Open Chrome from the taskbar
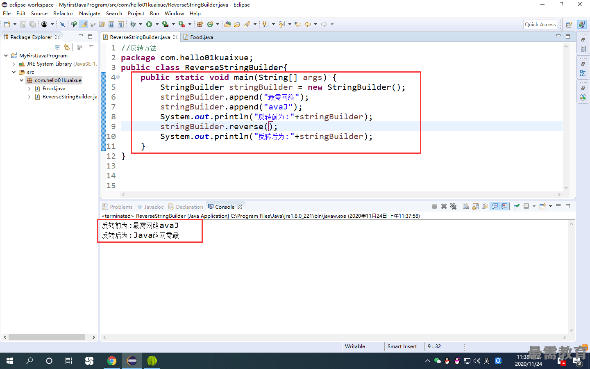590x369 pixels. (x=111, y=361)
